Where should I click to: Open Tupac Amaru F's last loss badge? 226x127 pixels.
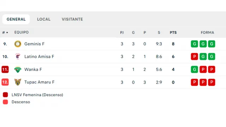point(212,82)
